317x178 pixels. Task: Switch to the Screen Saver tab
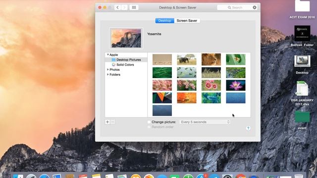[187, 21]
